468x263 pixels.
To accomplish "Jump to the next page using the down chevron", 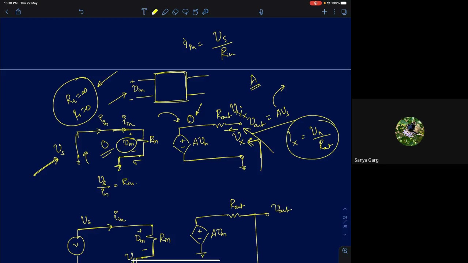I will point(345,235).
